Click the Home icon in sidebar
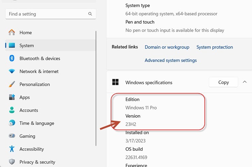 click(12, 33)
